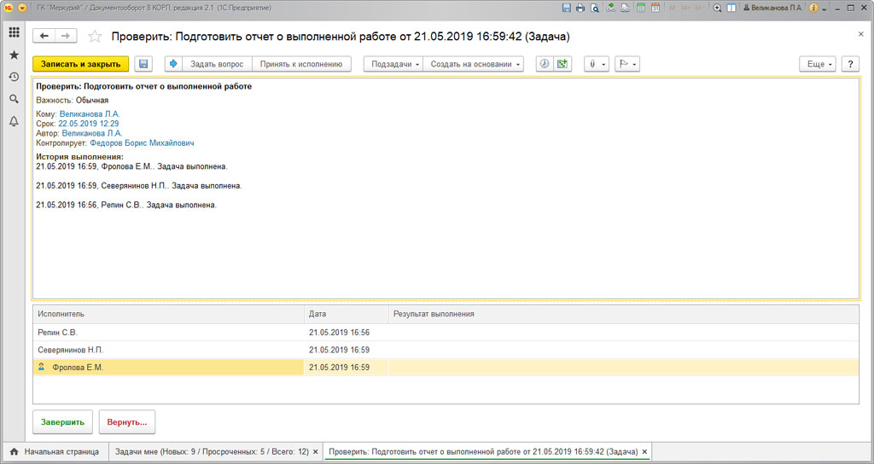Click history line for Репин С.В.
This screenshot has height=464, width=874.
pyautogui.click(x=126, y=205)
